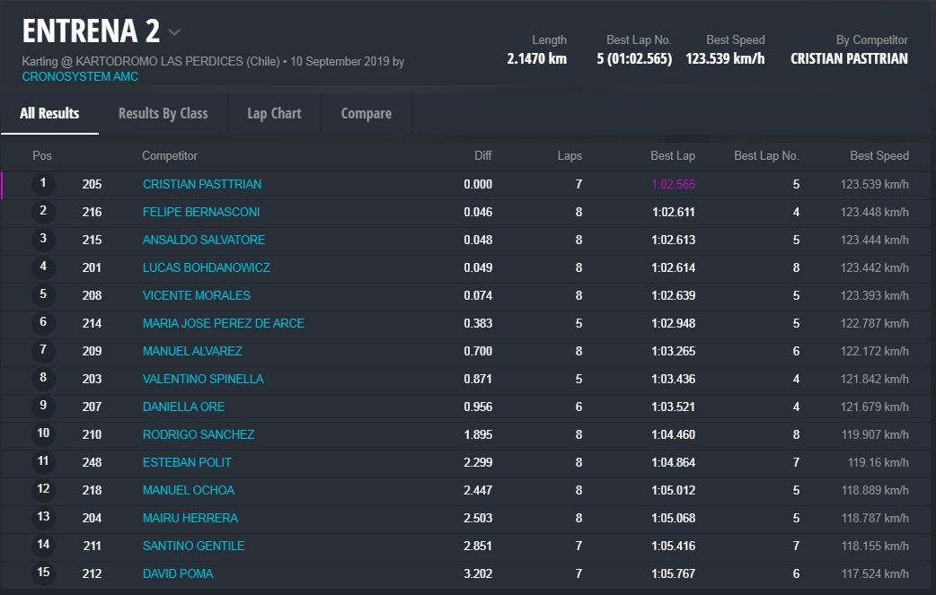
Task: Switch to the Results By Class tab
Action: 163,113
